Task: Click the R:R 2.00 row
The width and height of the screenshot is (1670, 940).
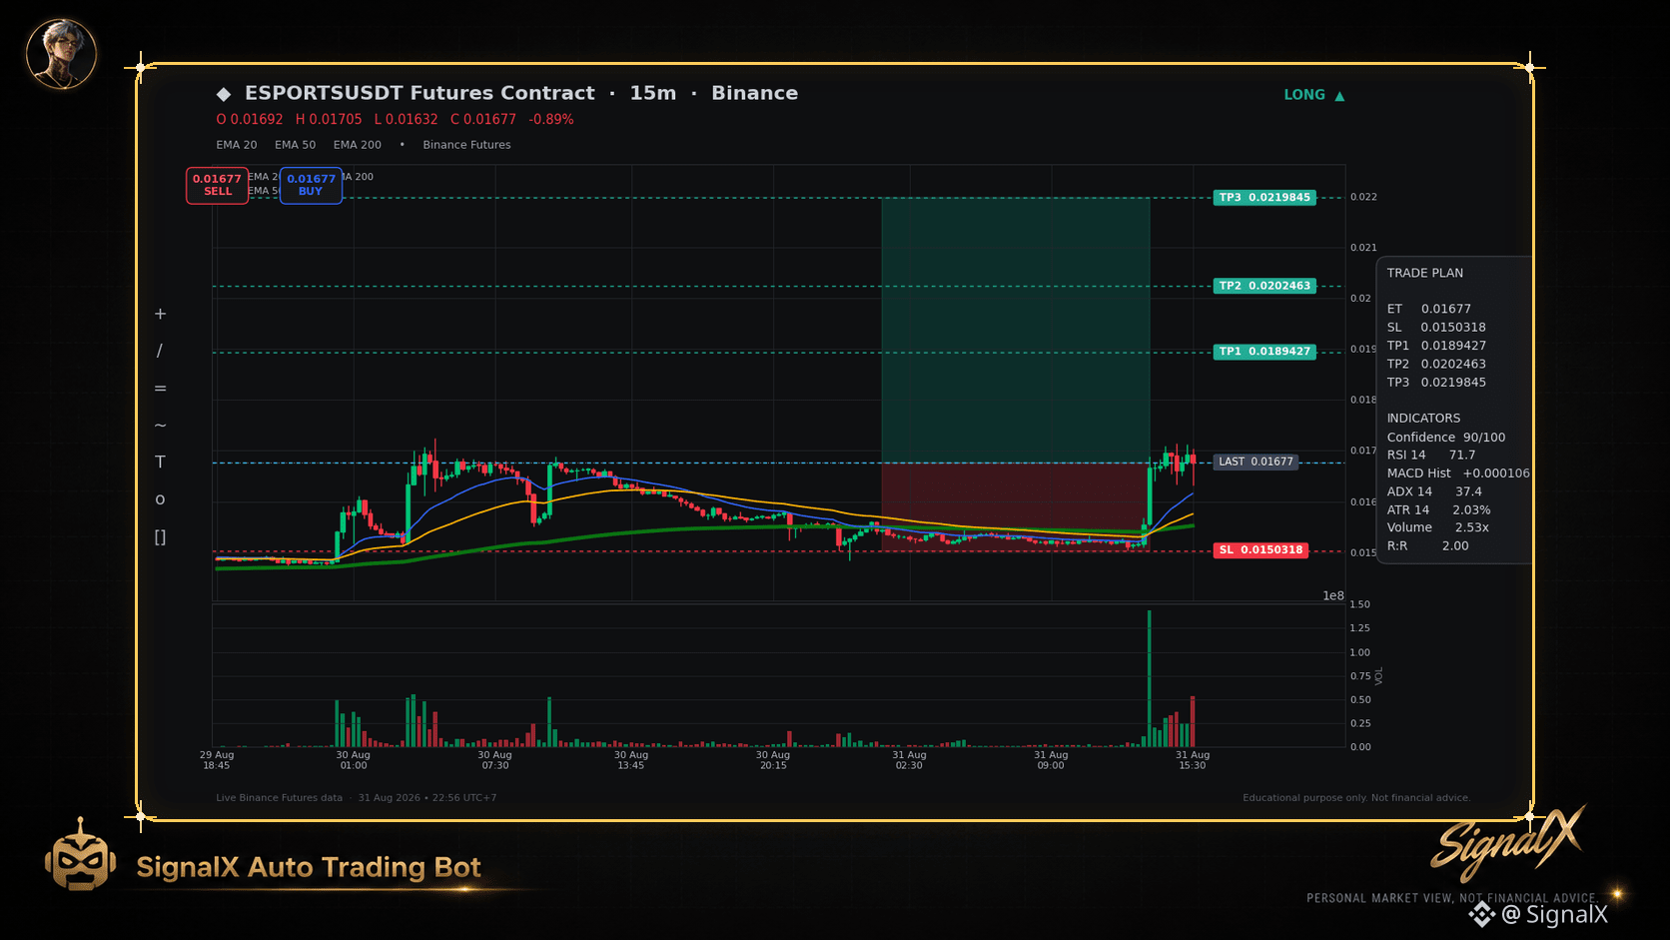Action: click(1427, 546)
